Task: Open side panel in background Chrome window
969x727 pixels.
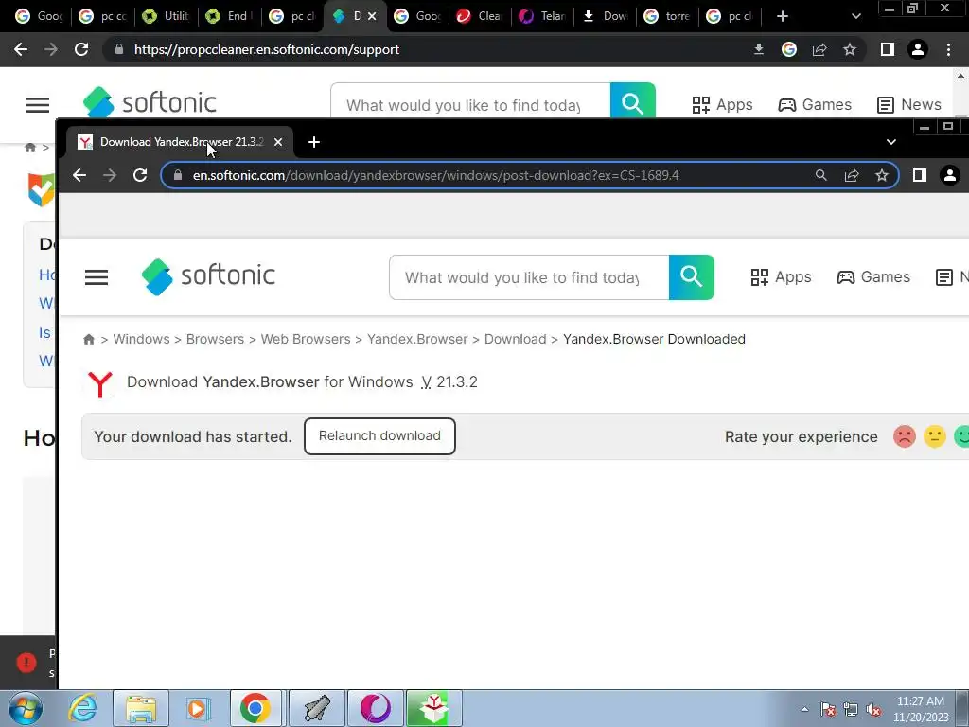Action: click(x=888, y=49)
